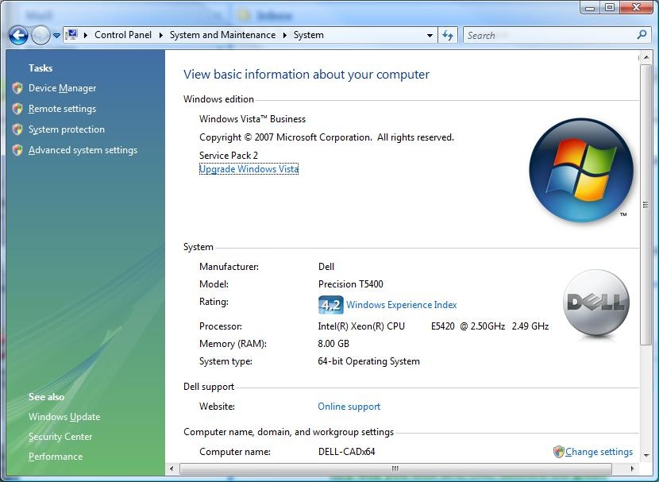The image size is (659, 482).
Task: Open Advanced system settings link
Action: 83,150
